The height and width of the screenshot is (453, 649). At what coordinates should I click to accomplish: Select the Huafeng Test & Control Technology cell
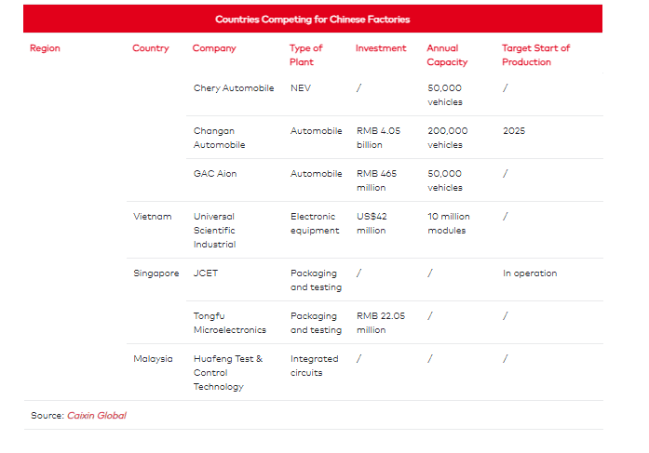click(228, 372)
